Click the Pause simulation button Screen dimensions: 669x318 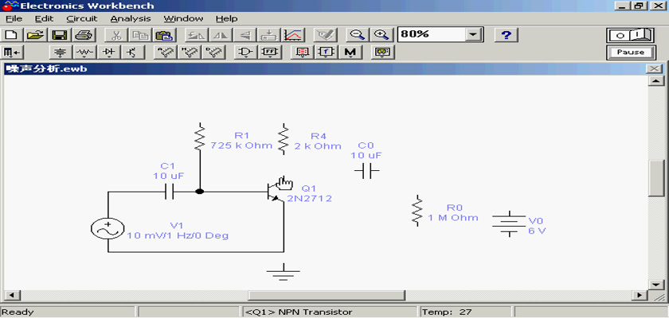[x=630, y=52]
